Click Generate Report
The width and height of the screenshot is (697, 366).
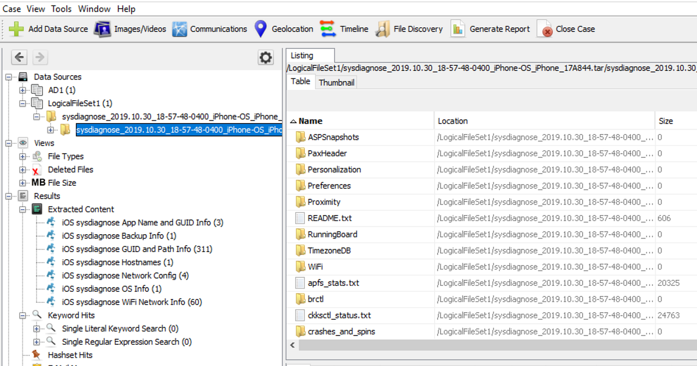pyautogui.click(x=490, y=29)
